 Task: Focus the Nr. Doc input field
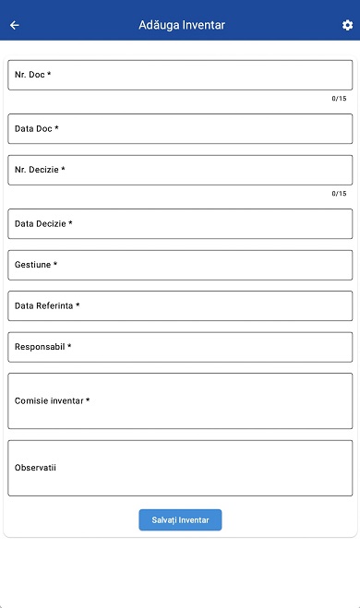[x=180, y=75]
